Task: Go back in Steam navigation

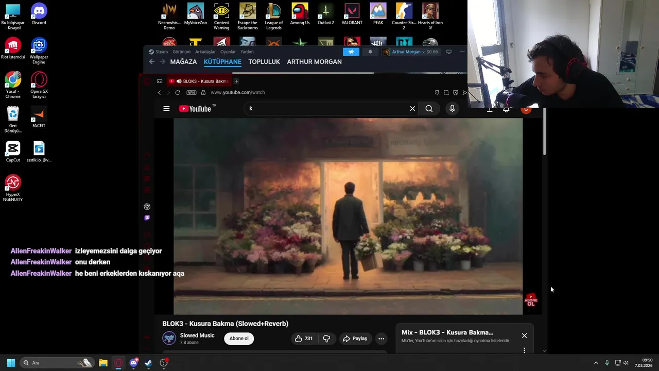Action: click(x=151, y=62)
